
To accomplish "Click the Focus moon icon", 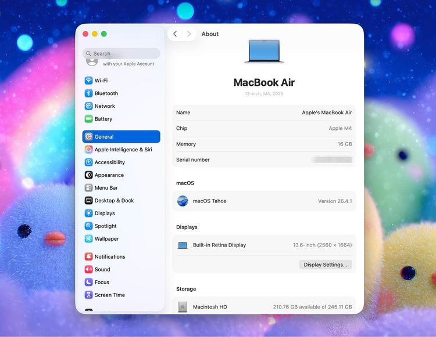I will pyautogui.click(x=88, y=282).
